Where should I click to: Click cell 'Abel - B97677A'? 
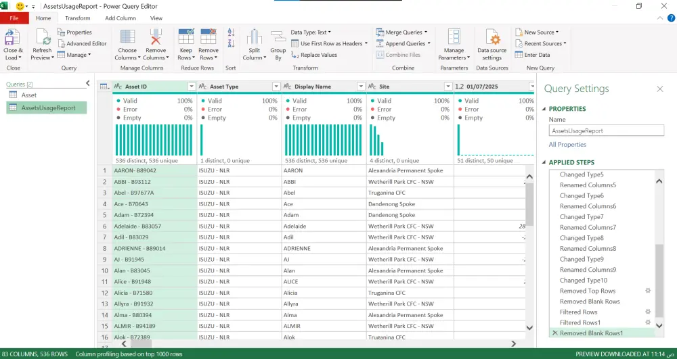[x=154, y=193]
